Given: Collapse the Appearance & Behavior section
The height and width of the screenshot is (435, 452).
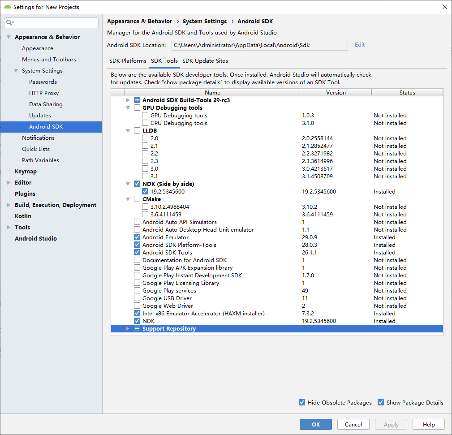Looking at the screenshot, I should [x=9, y=37].
